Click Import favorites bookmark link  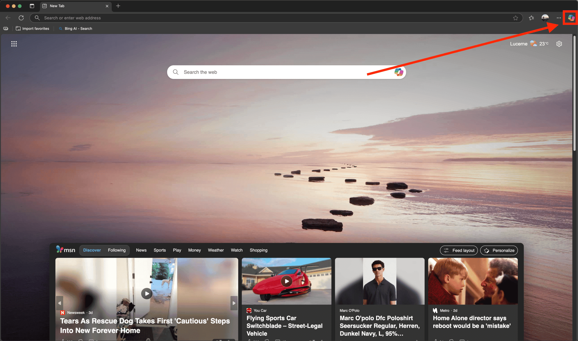pyautogui.click(x=33, y=29)
